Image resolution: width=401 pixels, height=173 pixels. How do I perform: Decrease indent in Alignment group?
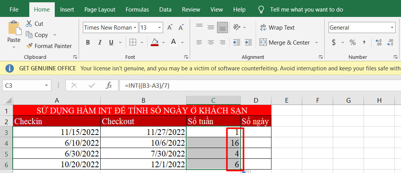coord(237,42)
